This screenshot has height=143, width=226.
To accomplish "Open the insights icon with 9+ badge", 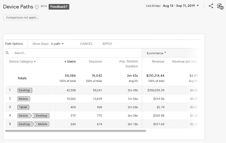I will click(220, 6).
